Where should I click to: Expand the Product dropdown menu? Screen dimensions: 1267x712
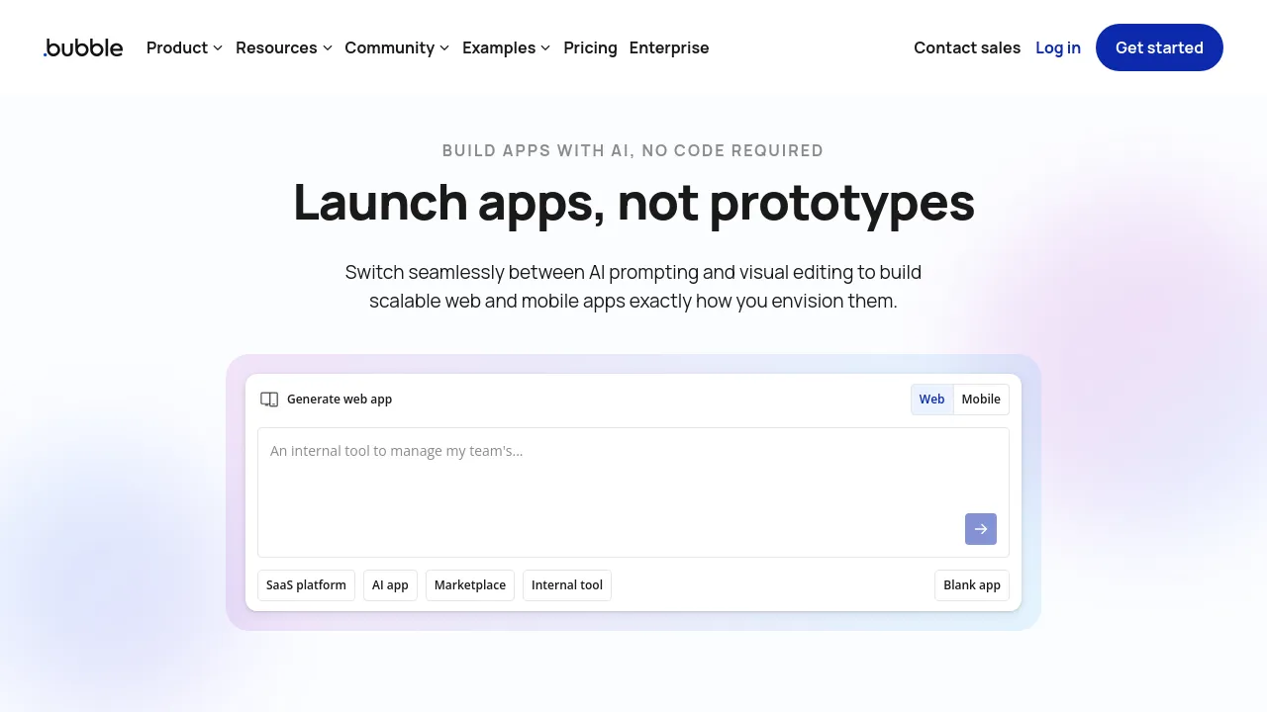[x=184, y=47]
